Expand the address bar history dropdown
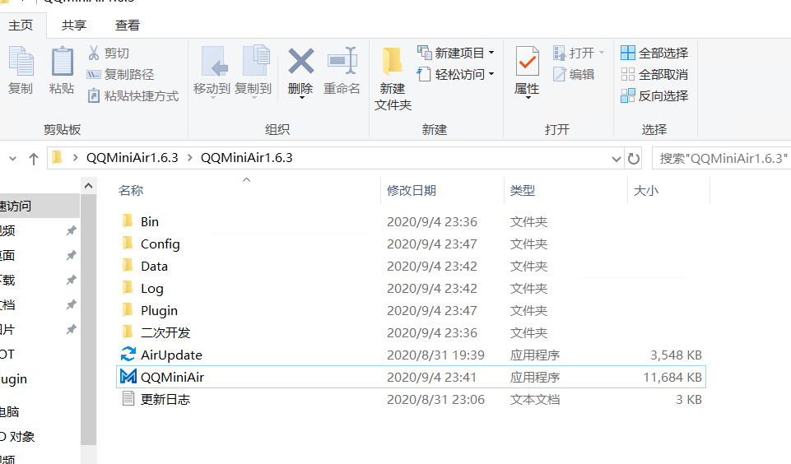The image size is (791, 464). (x=616, y=159)
